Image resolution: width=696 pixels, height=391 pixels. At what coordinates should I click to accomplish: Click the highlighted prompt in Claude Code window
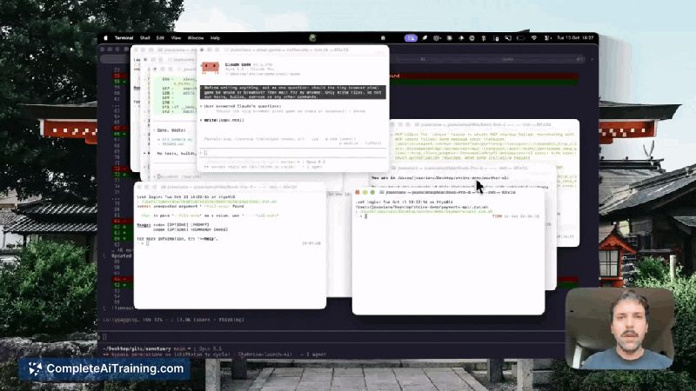click(x=293, y=92)
